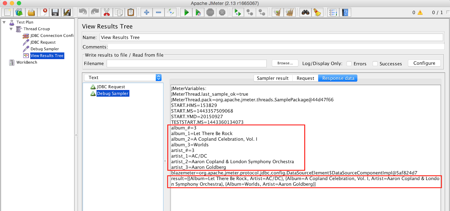Select JDBC Request in the test plan tree
Viewport: 450px width, 211px height.
click(43, 42)
